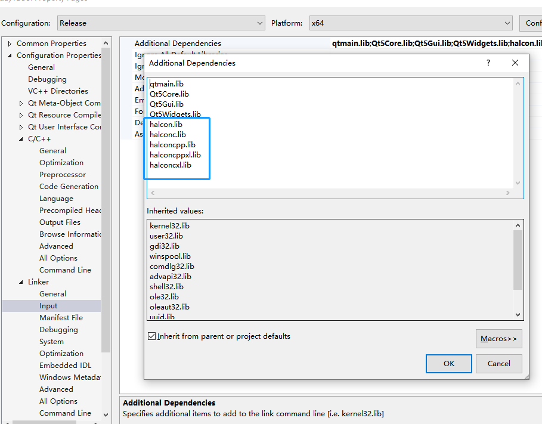Viewport: 542px width, 424px height.
Task: Select Preprocessor under C/C++
Action: pyautogui.click(x=61, y=174)
